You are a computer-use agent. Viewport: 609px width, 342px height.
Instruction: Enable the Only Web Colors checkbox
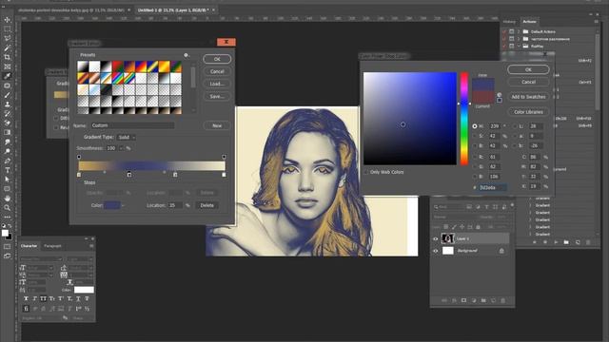366,172
